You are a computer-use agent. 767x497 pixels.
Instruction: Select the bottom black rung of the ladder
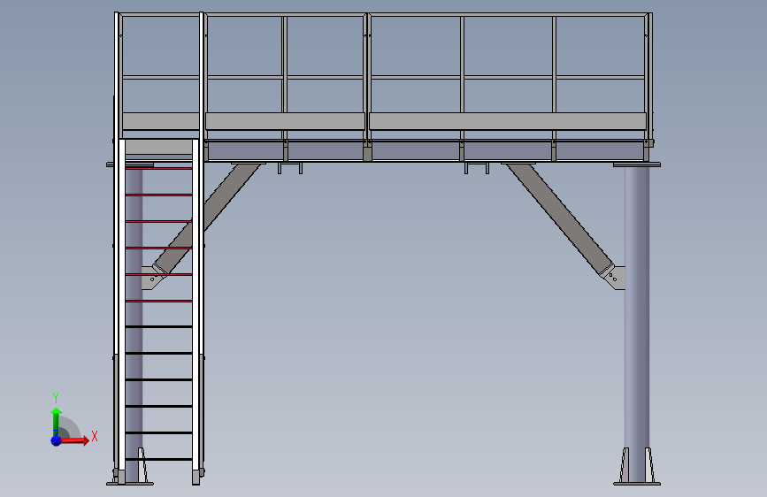(158, 459)
